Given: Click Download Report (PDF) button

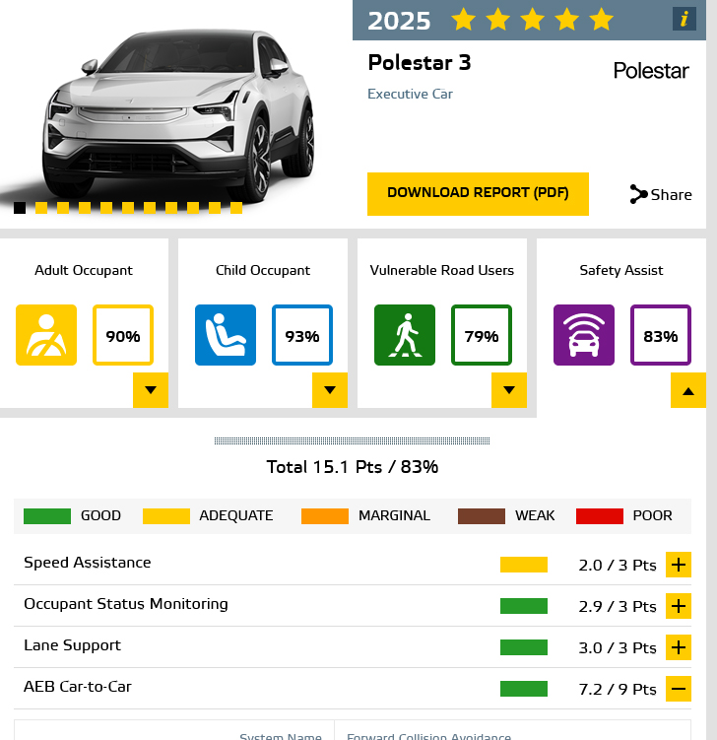Looking at the screenshot, I should [x=478, y=194].
